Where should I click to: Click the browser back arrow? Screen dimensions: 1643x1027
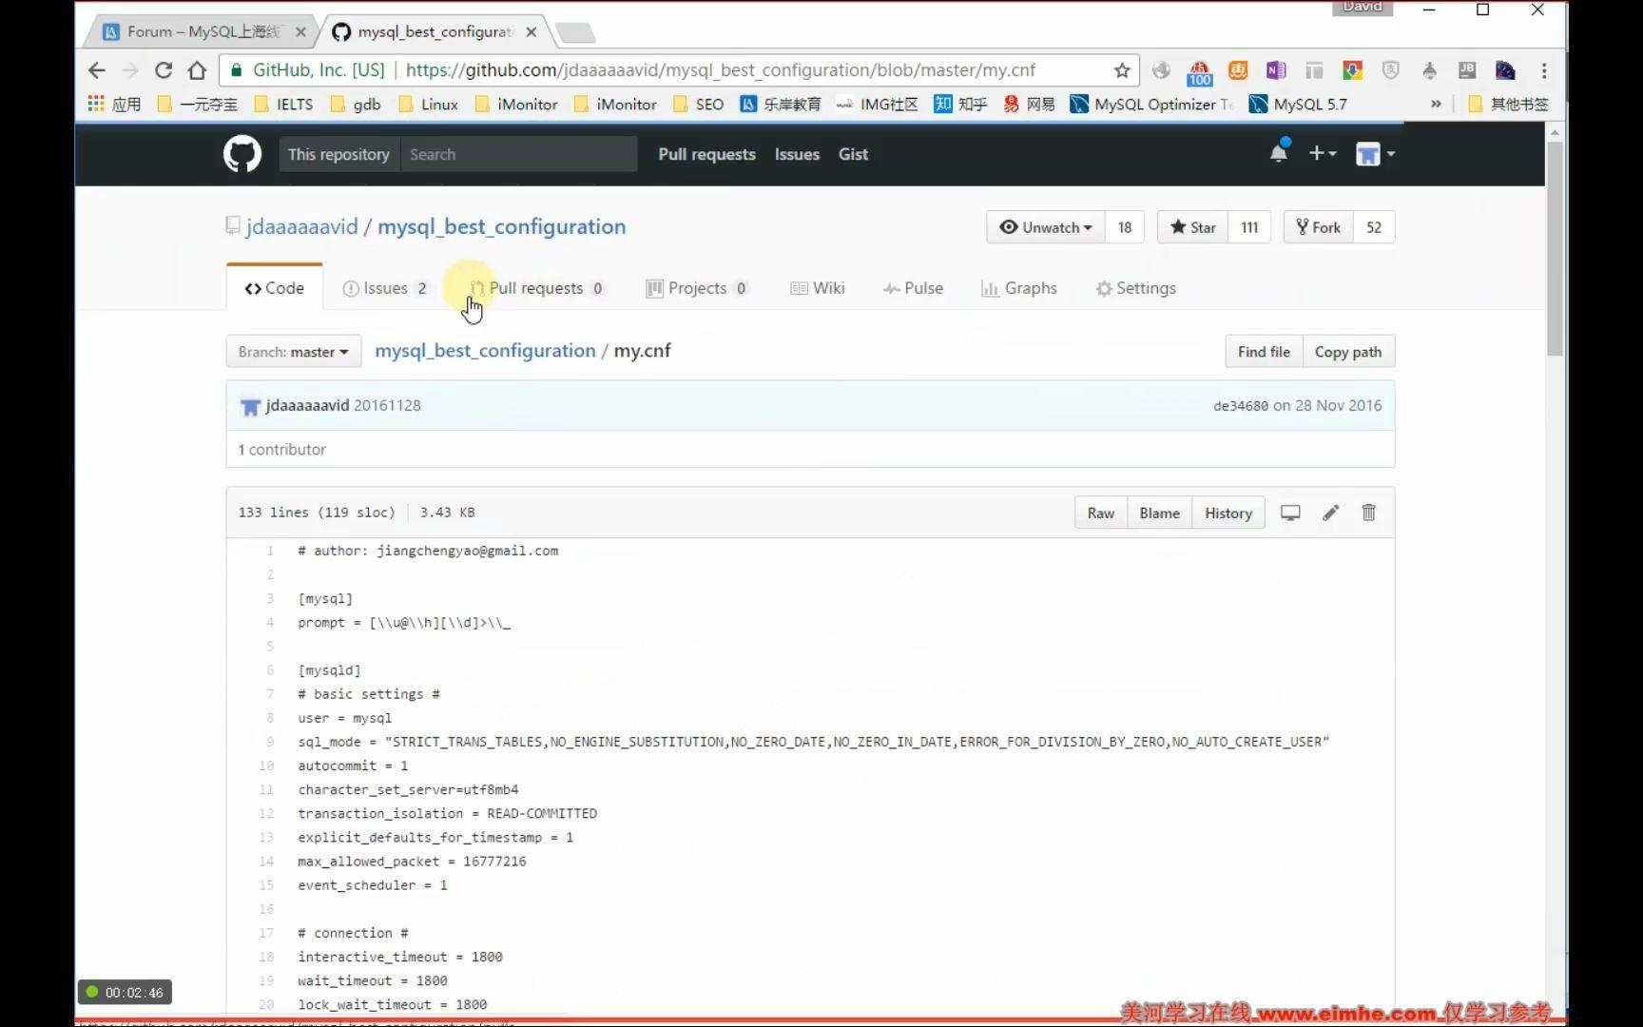point(96,70)
